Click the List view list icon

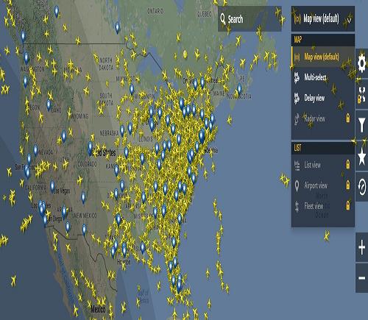click(x=297, y=165)
